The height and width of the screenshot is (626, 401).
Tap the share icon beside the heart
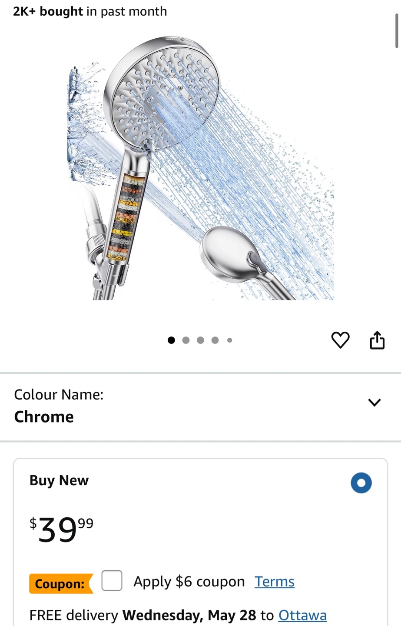click(x=377, y=340)
